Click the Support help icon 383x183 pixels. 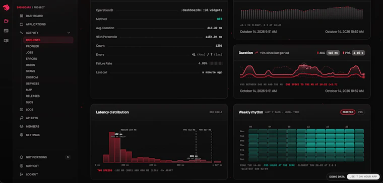[22, 166]
